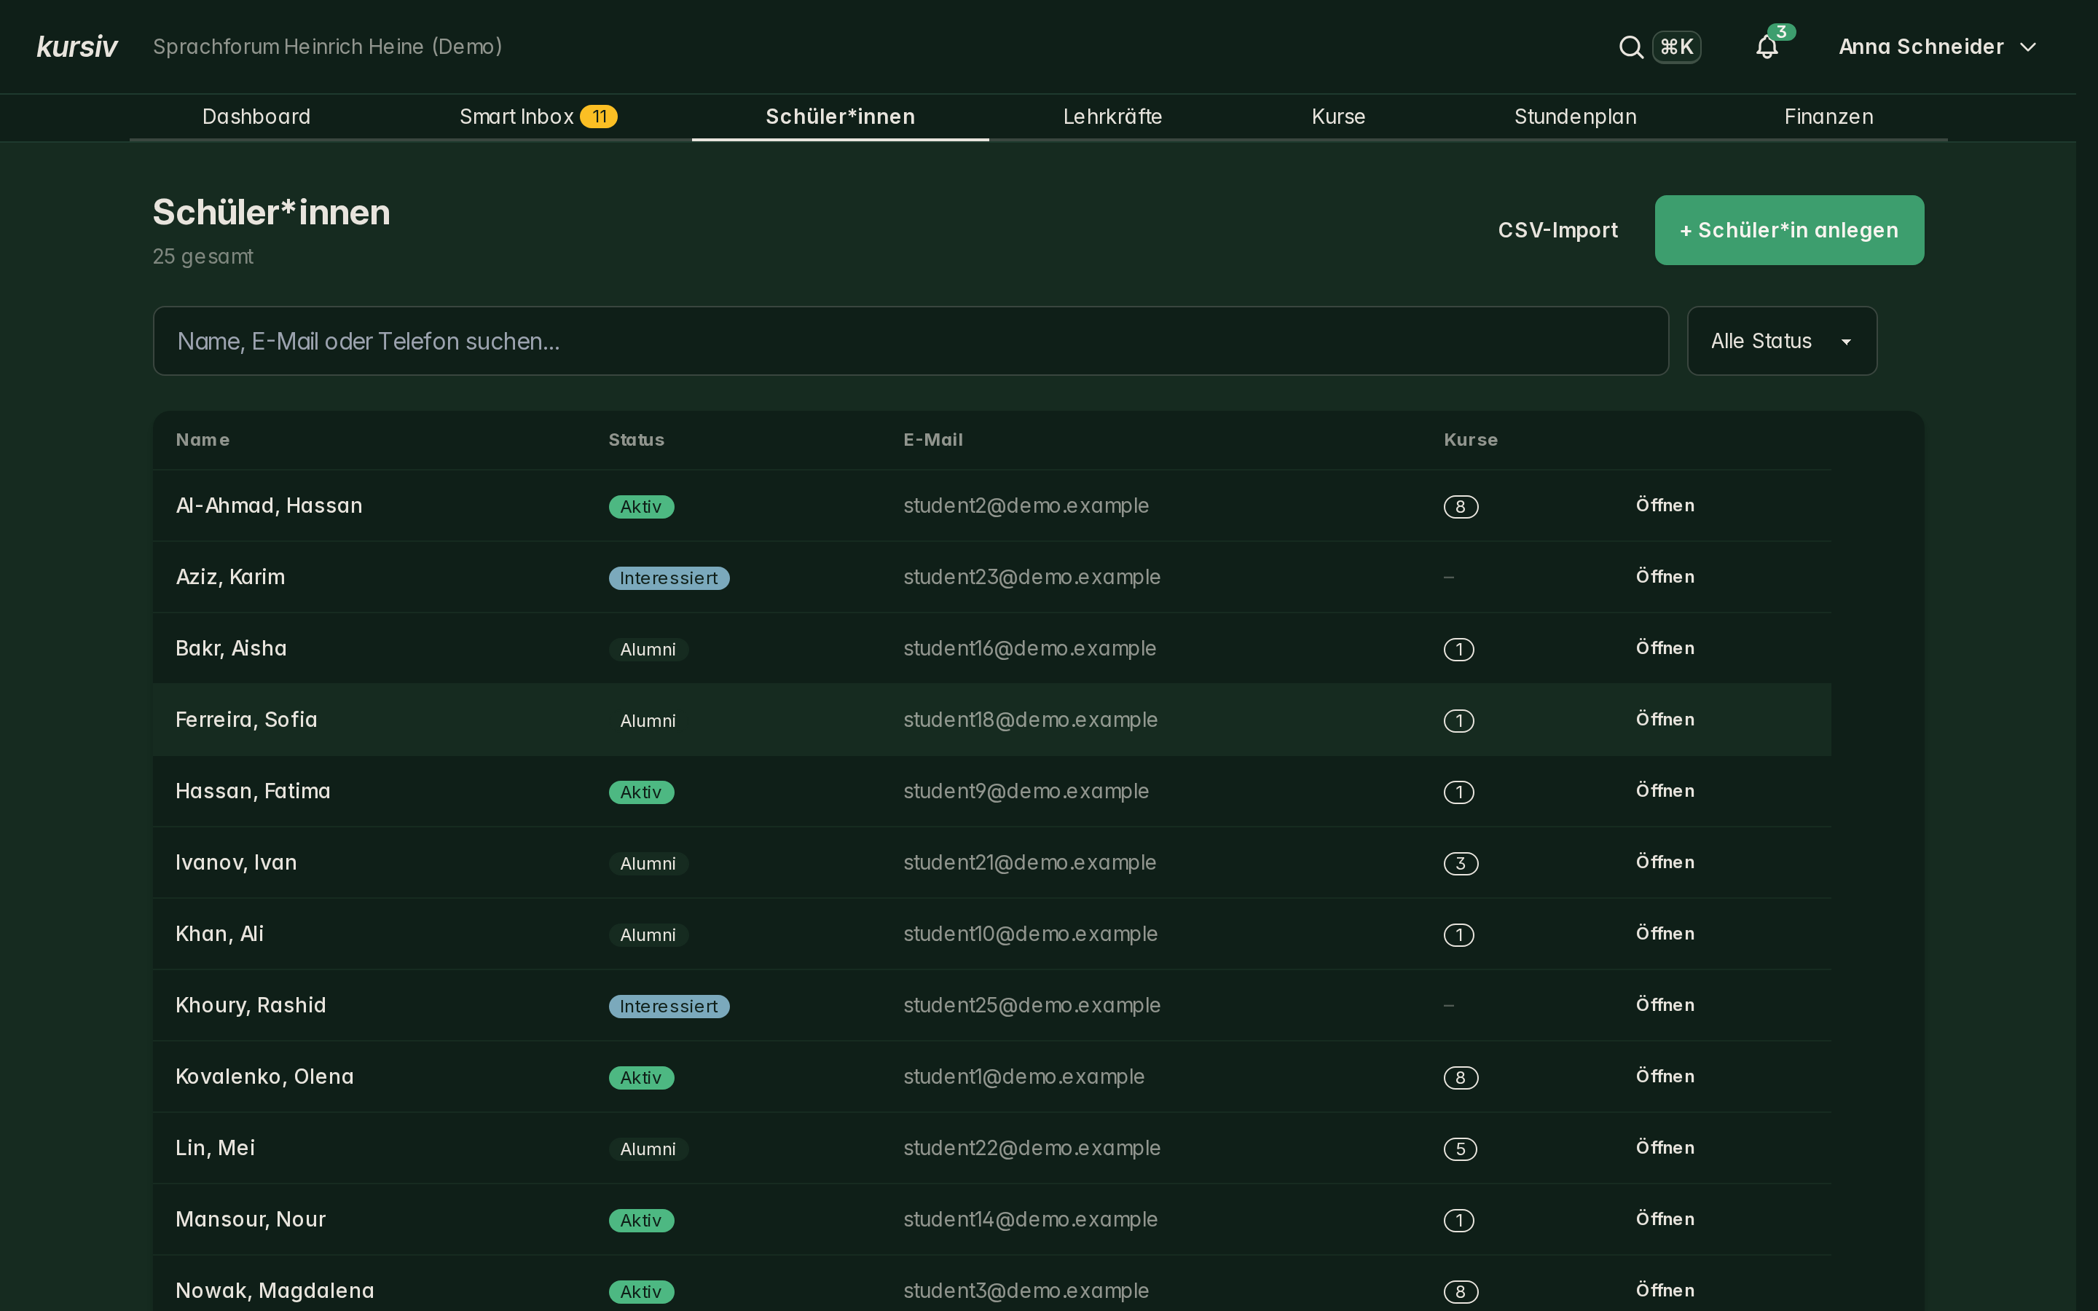Click email student14@demo.example

point(1030,1219)
